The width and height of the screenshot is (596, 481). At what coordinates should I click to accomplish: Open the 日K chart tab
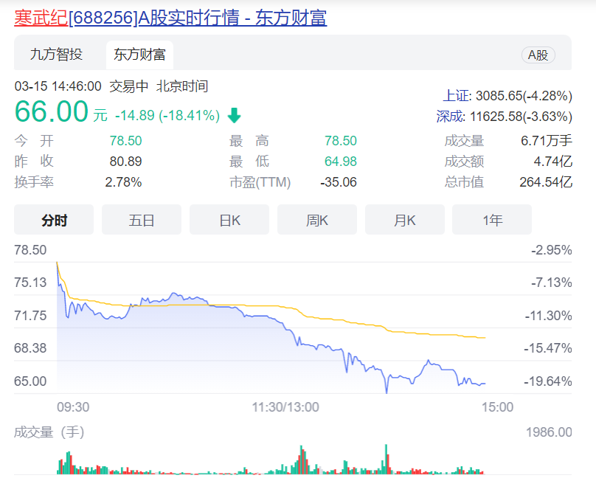coord(229,220)
